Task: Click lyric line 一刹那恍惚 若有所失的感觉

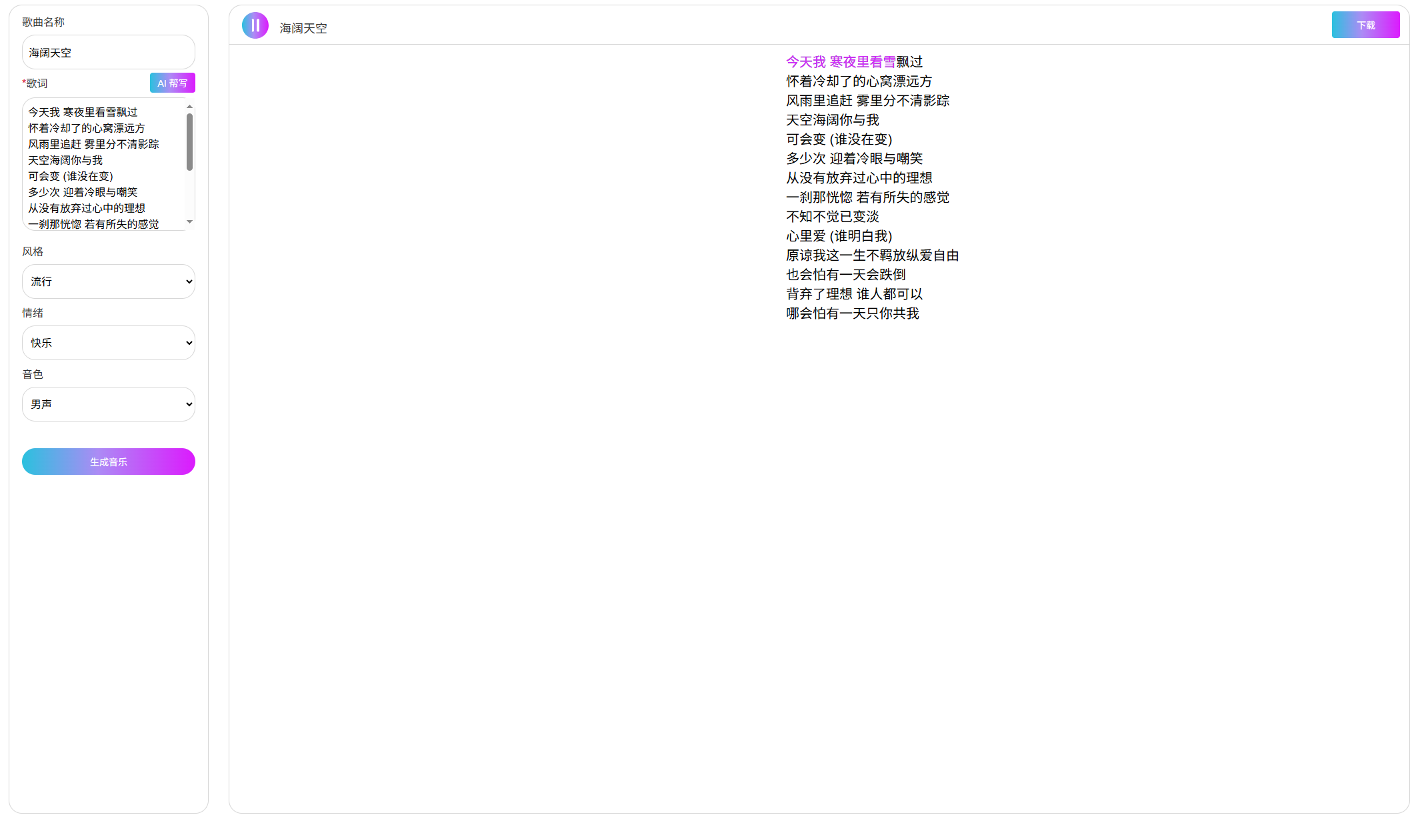Action: pyautogui.click(x=867, y=197)
